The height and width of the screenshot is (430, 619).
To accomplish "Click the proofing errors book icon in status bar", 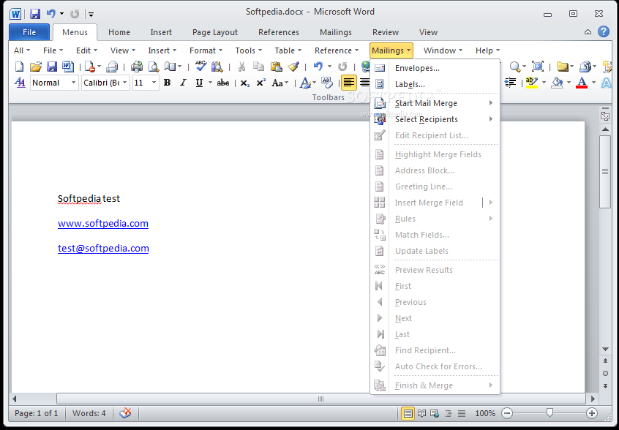I will 126,413.
